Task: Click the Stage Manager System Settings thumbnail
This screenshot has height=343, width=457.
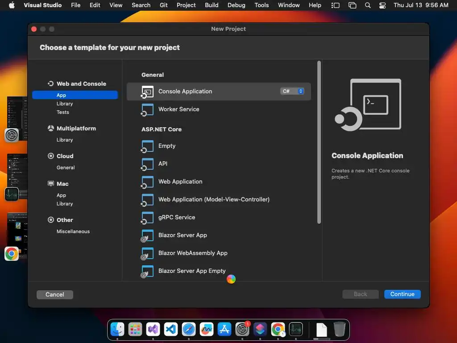Action: coord(17,118)
